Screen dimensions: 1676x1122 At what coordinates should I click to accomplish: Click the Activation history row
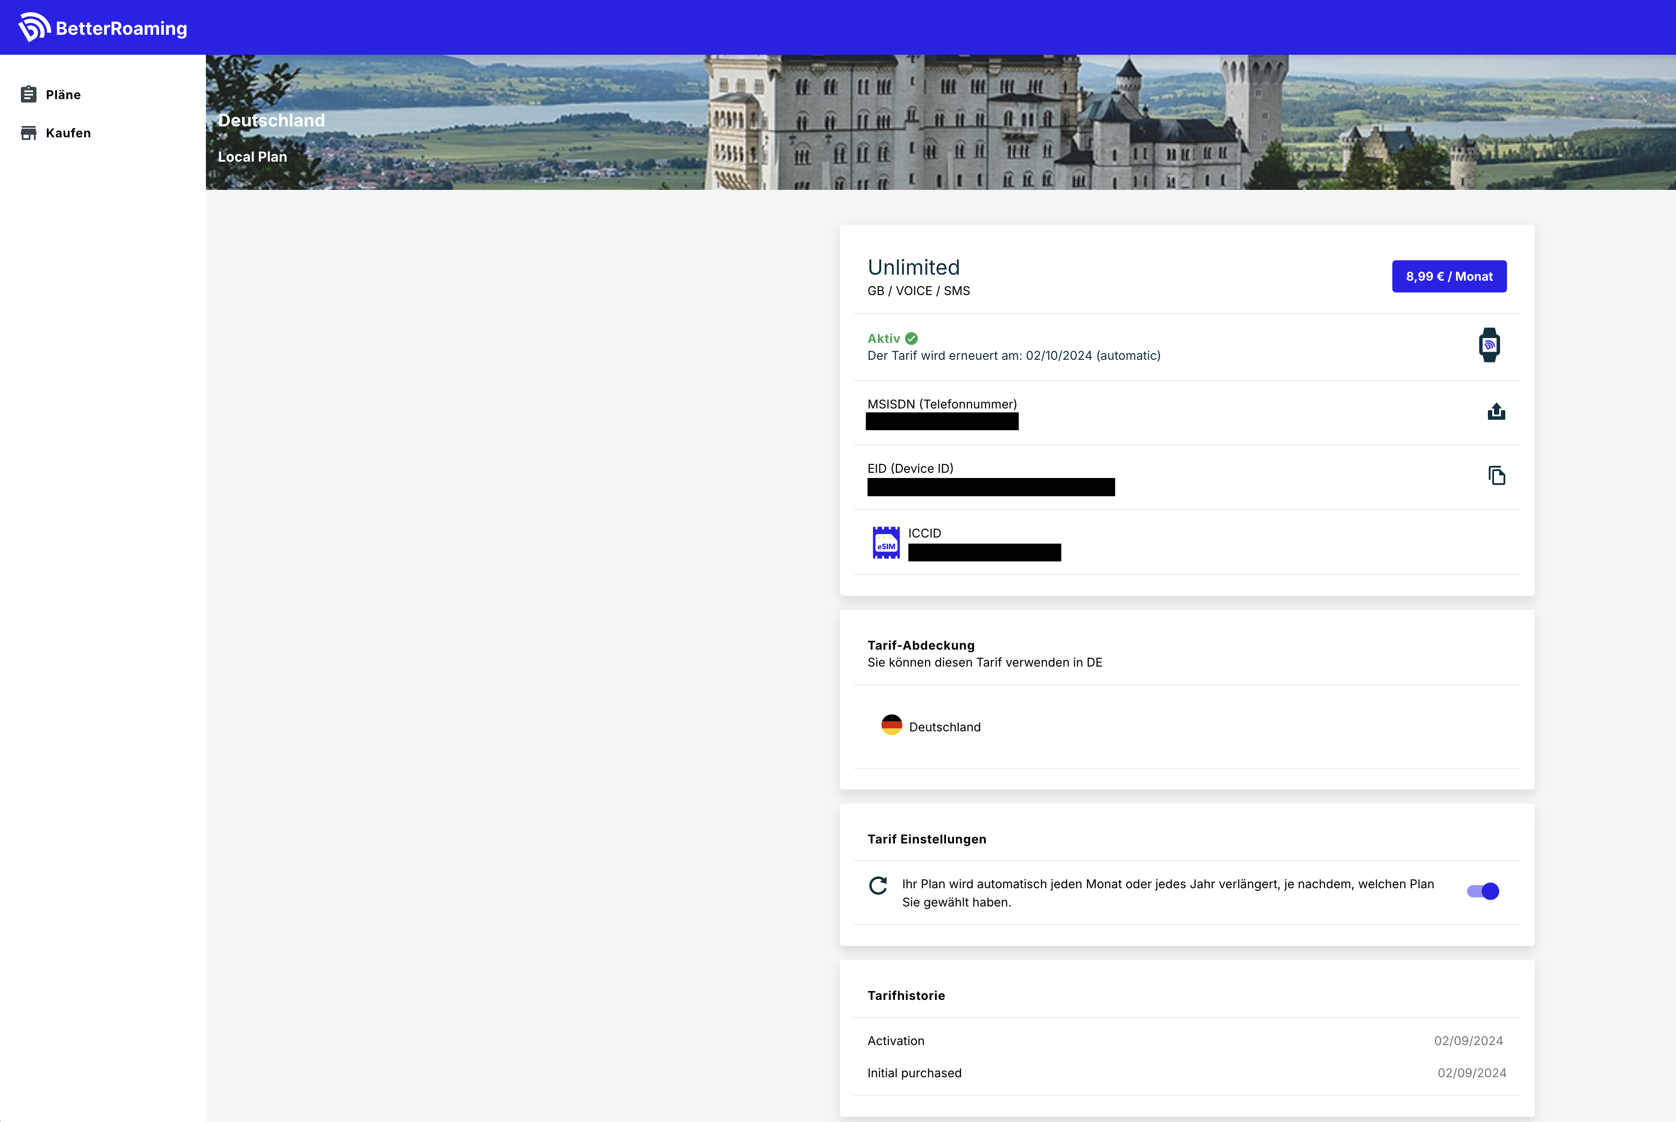click(896, 1041)
